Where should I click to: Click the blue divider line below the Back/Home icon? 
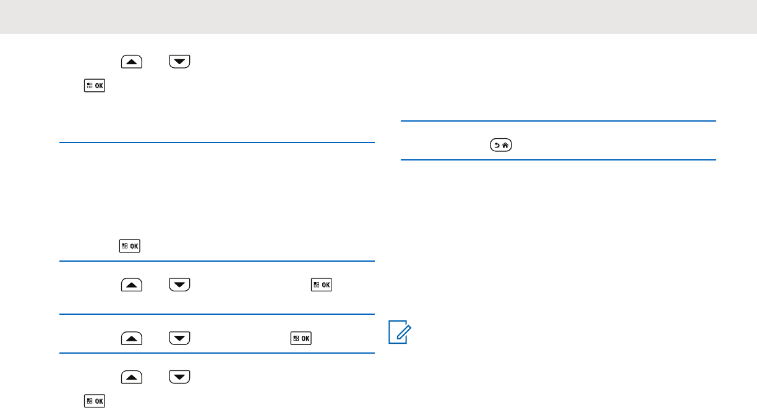click(x=558, y=160)
